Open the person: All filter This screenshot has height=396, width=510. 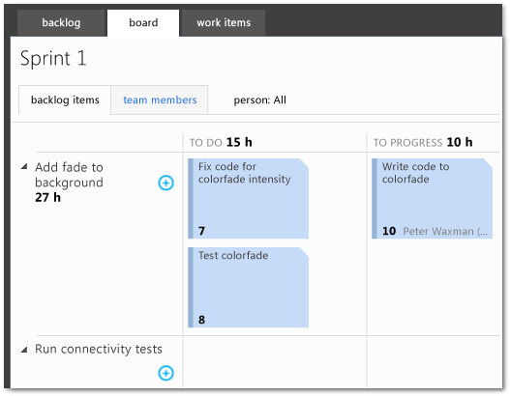tap(260, 100)
